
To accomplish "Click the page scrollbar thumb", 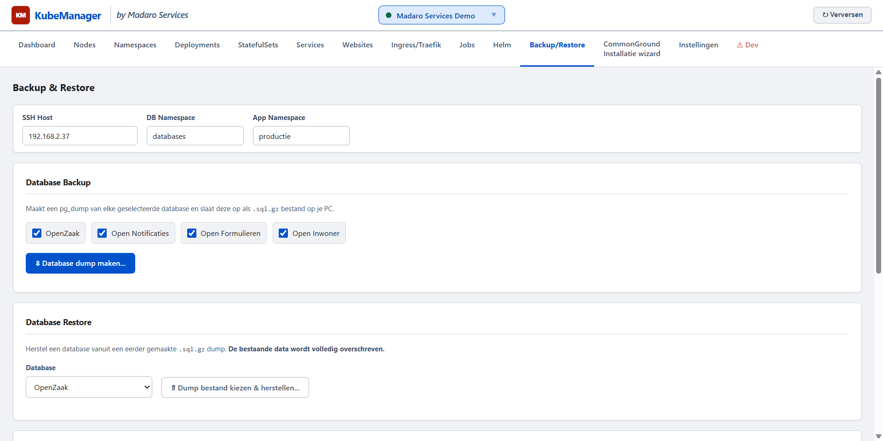I will (x=878, y=175).
